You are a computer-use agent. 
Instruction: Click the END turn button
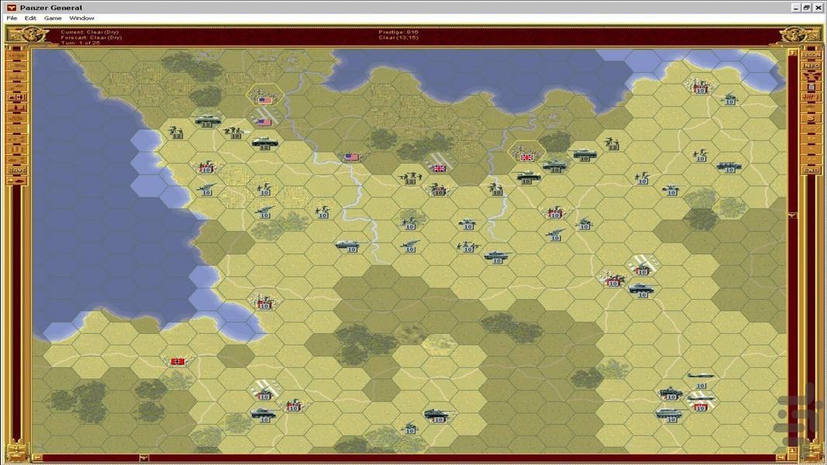(811, 170)
